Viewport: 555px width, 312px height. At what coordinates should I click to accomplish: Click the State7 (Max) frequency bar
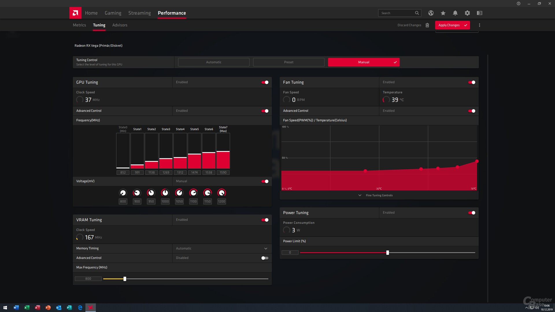tap(223, 151)
